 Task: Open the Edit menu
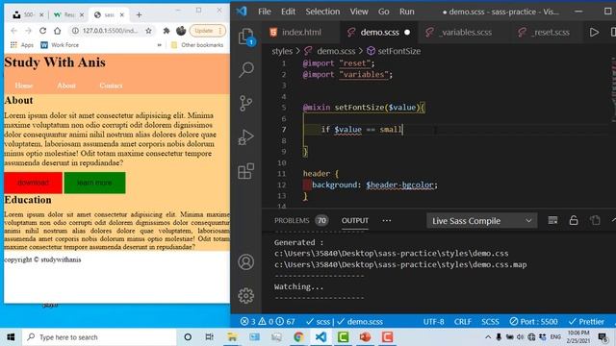[x=288, y=12]
